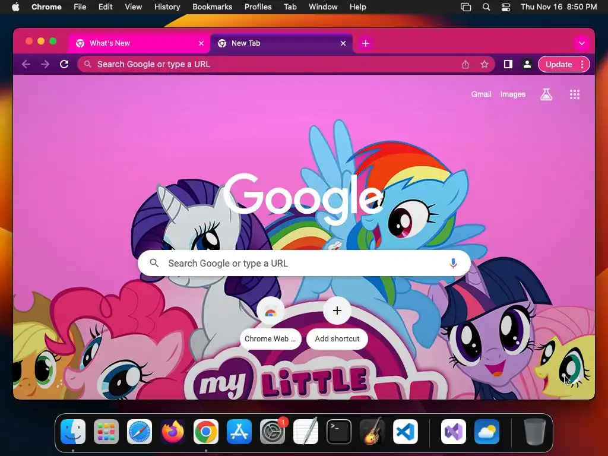Open System Settings from the Dock

(272, 432)
